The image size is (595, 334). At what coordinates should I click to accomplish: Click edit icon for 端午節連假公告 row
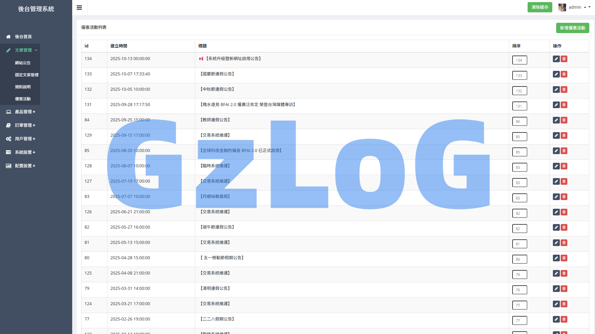pos(556,227)
